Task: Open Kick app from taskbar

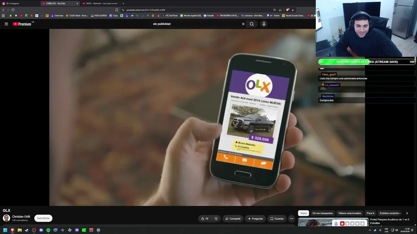Action: tap(84, 230)
